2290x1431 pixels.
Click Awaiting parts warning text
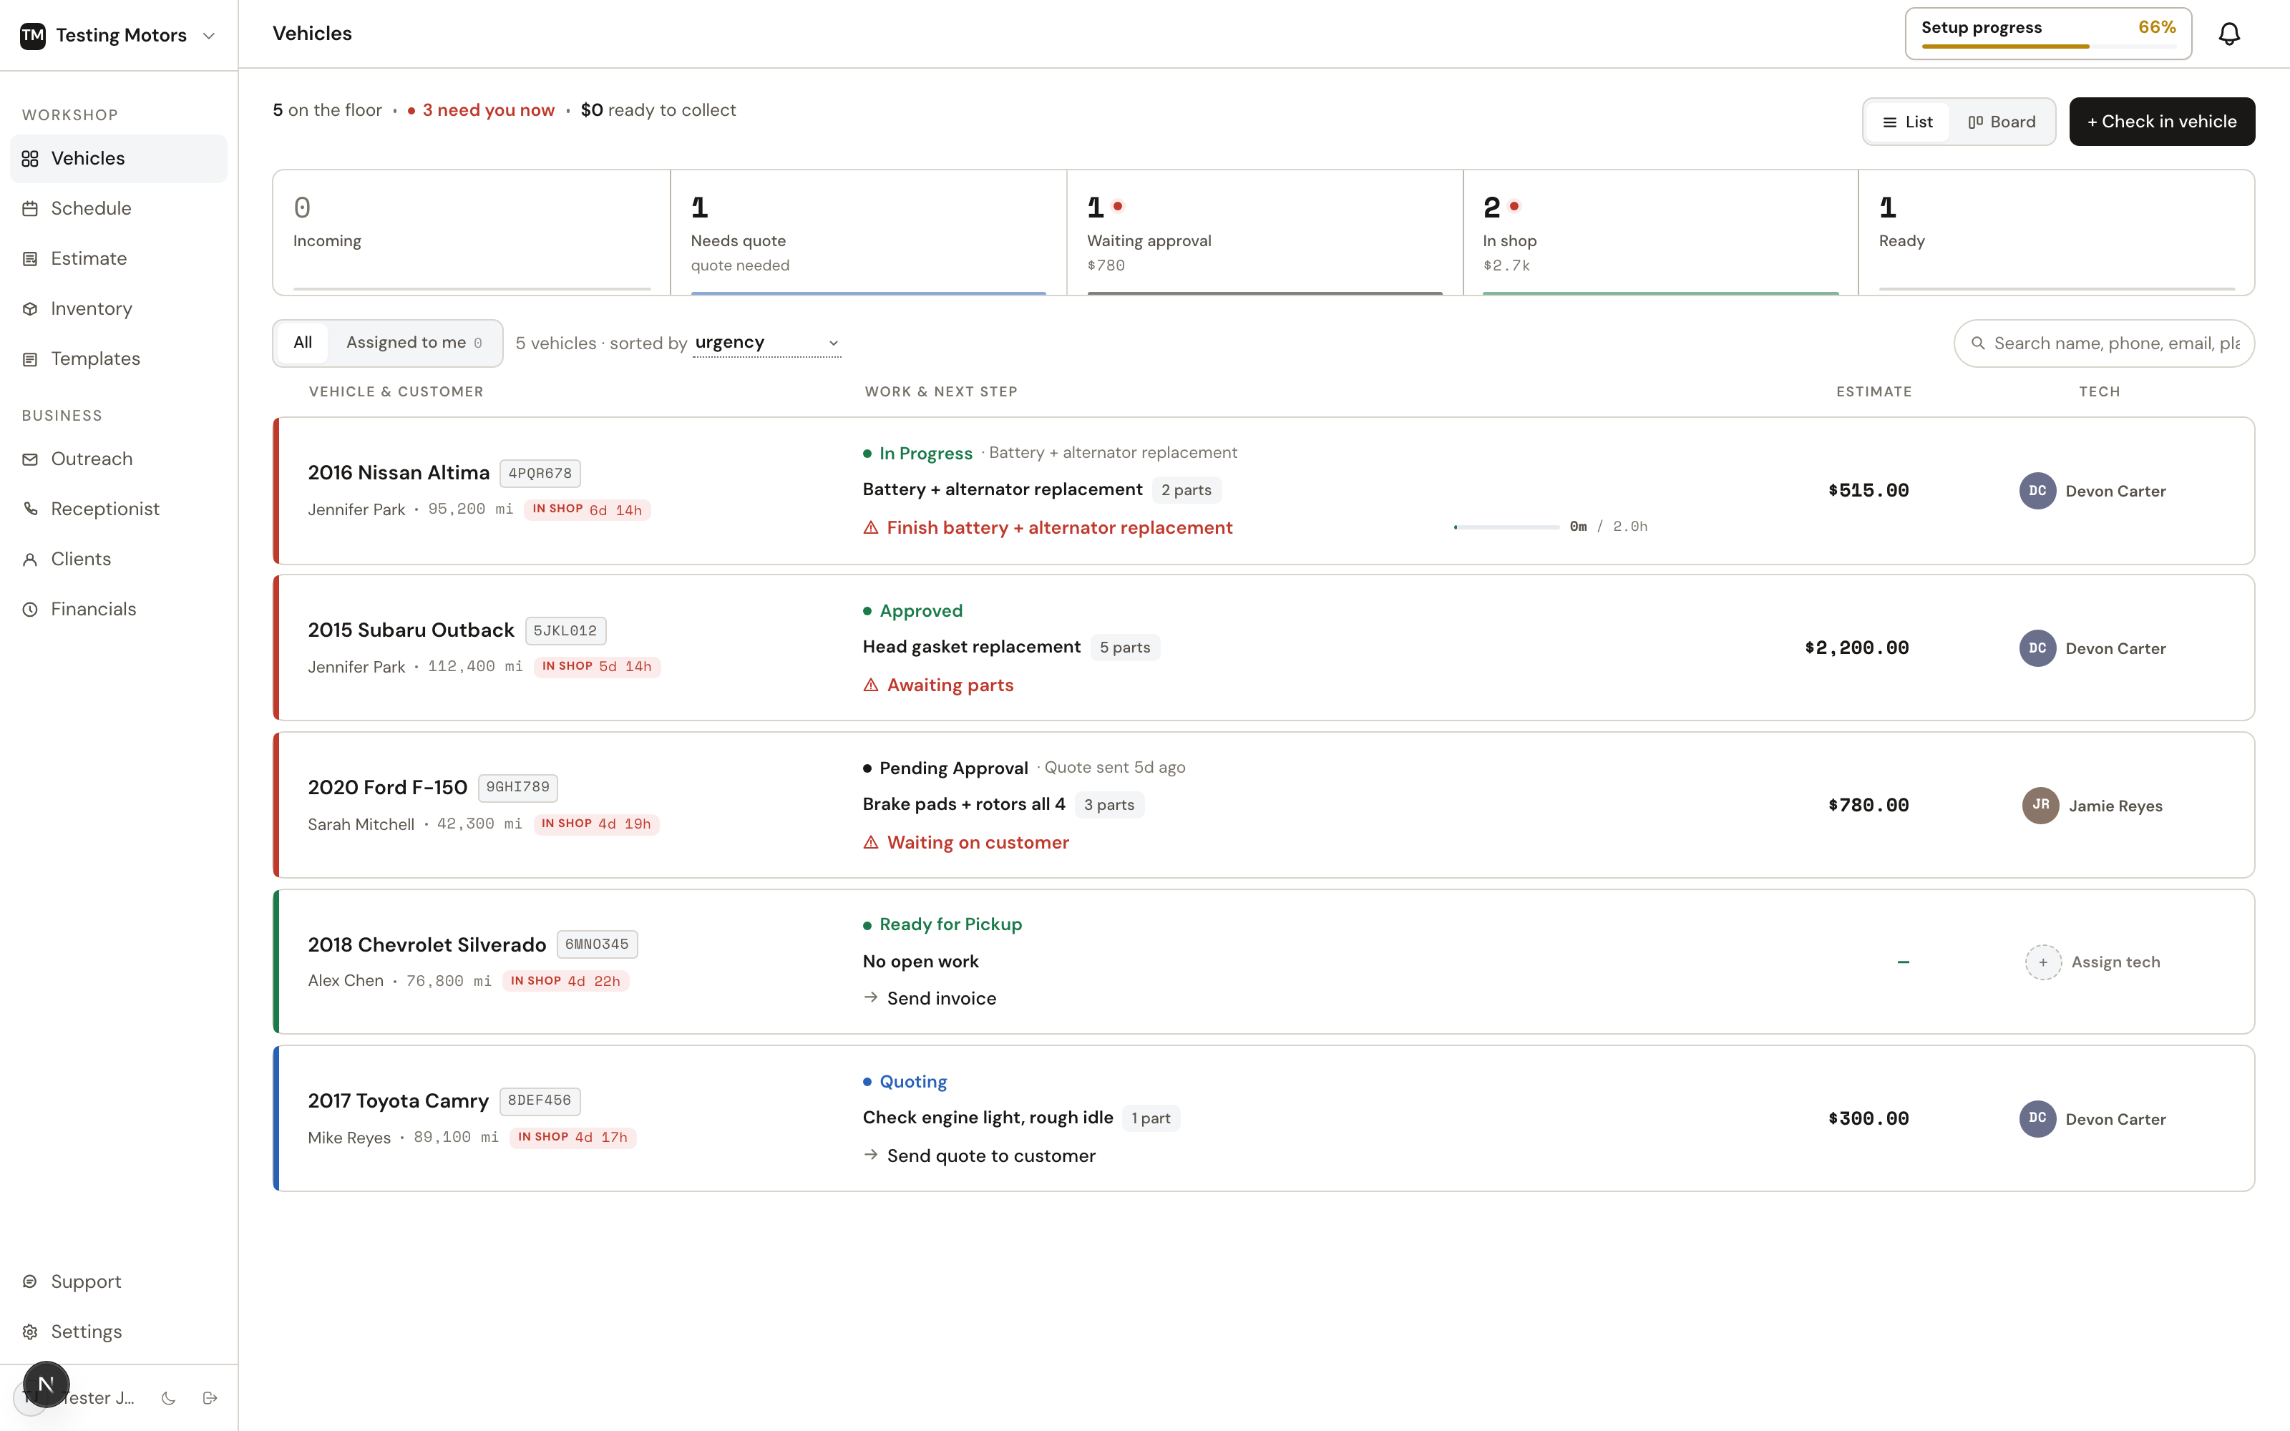click(x=950, y=685)
